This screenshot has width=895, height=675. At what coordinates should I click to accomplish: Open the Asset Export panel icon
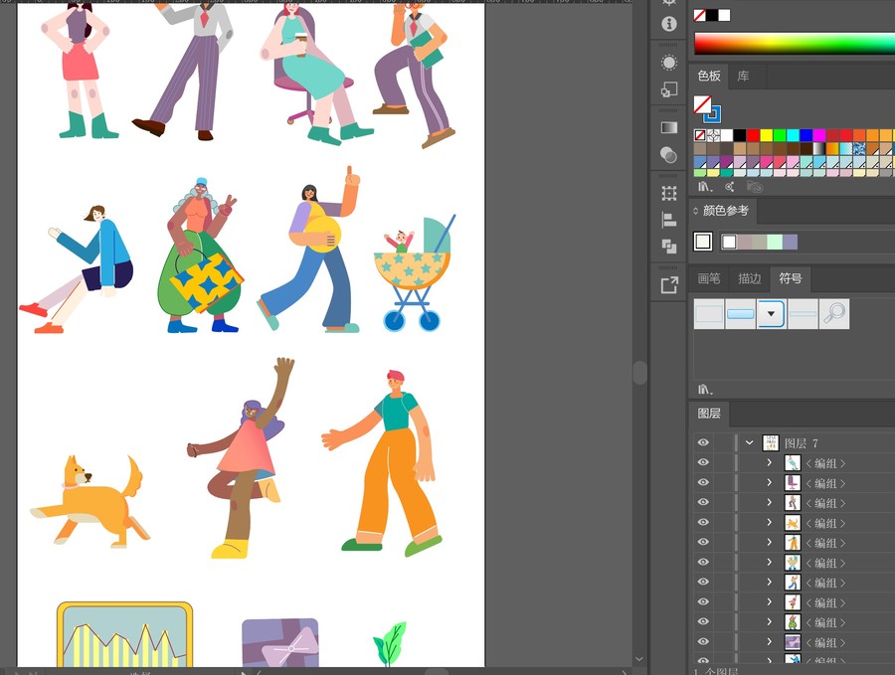[669, 284]
